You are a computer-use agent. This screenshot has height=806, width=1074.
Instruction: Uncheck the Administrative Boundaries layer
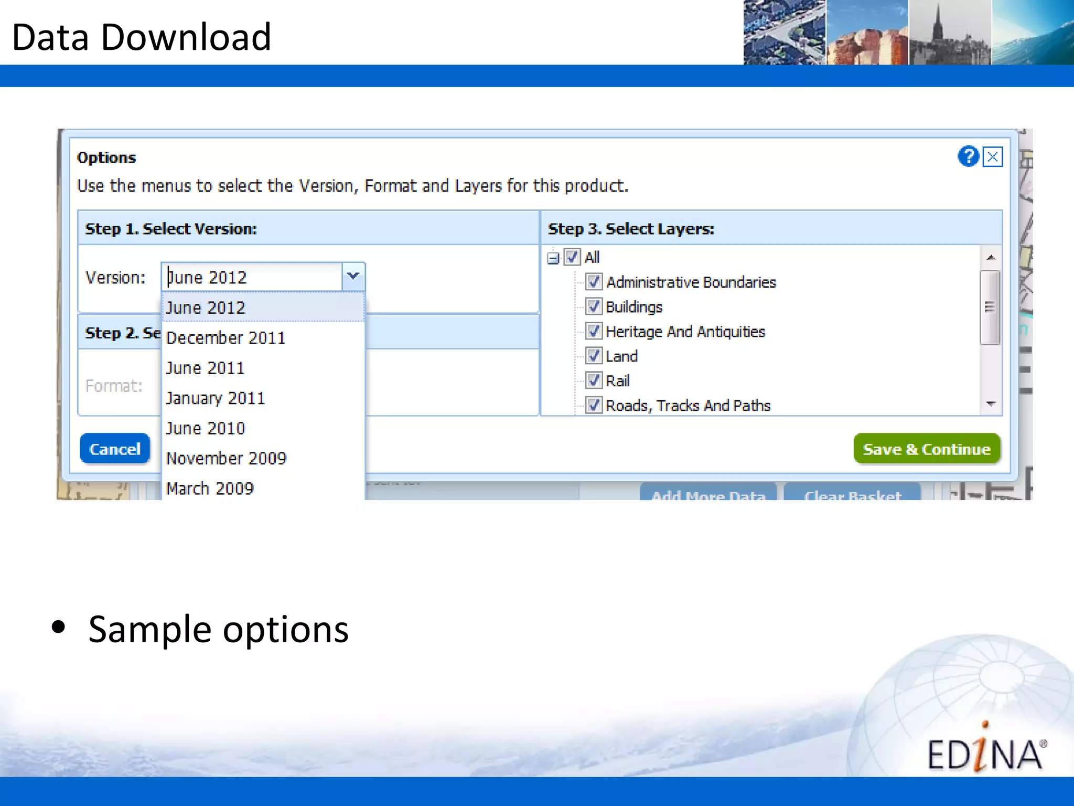pyautogui.click(x=594, y=282)
